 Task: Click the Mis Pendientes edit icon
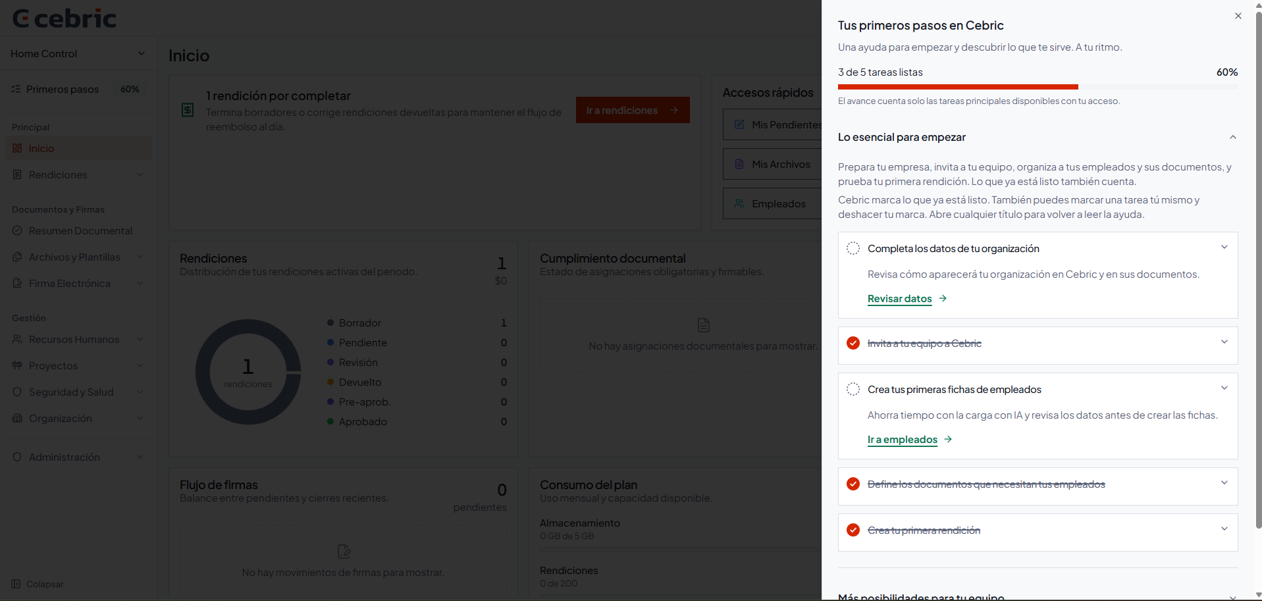[x=739, y=124]
